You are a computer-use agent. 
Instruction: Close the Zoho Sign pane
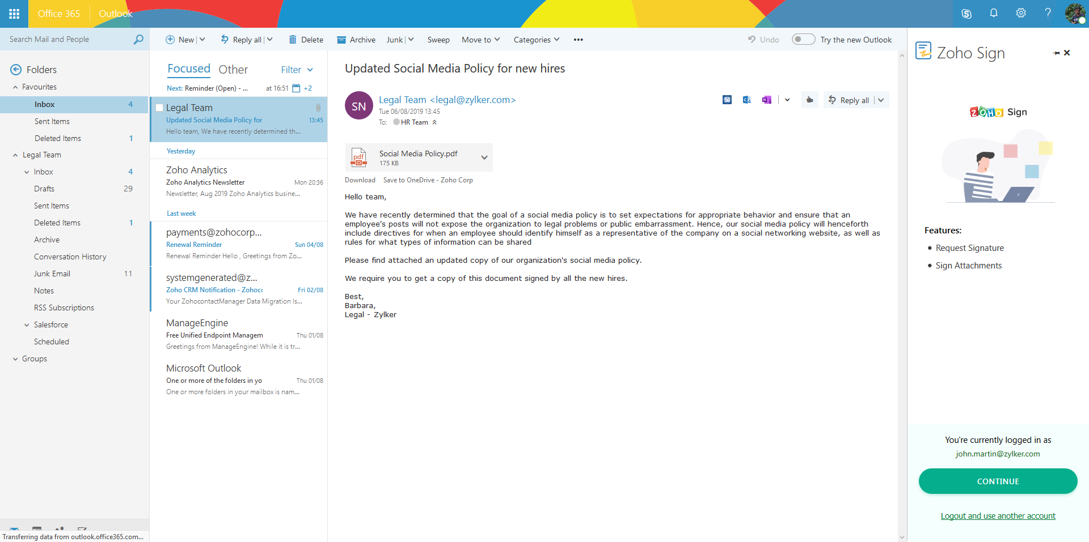[1067, 53]
